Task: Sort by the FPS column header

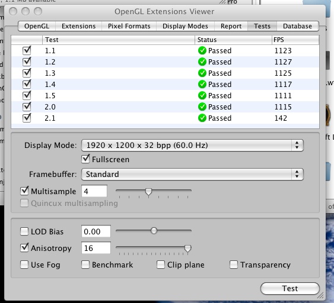Action: (x=295, y=40)
